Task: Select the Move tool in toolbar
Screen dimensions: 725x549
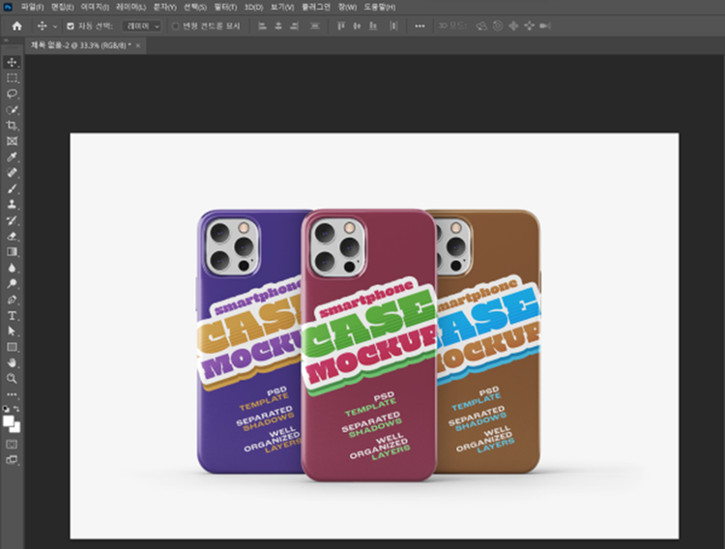Action: [x=12, y=62]
